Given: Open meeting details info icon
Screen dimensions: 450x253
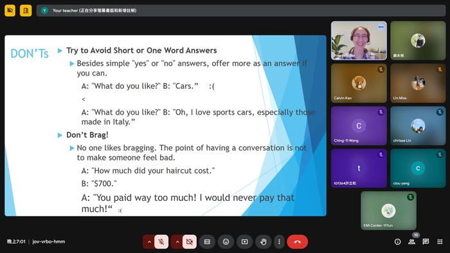Looking at the screenshot, I should [x=397, y=242].
